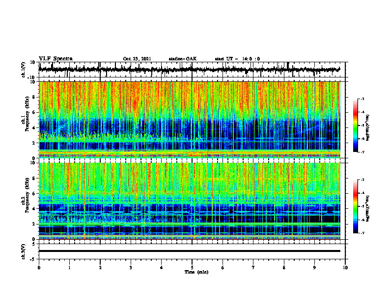Click inside the ch.2 spectrogram panel
Image resolution: width=389 pixels, height=300 pixels.
pos(189,201)
